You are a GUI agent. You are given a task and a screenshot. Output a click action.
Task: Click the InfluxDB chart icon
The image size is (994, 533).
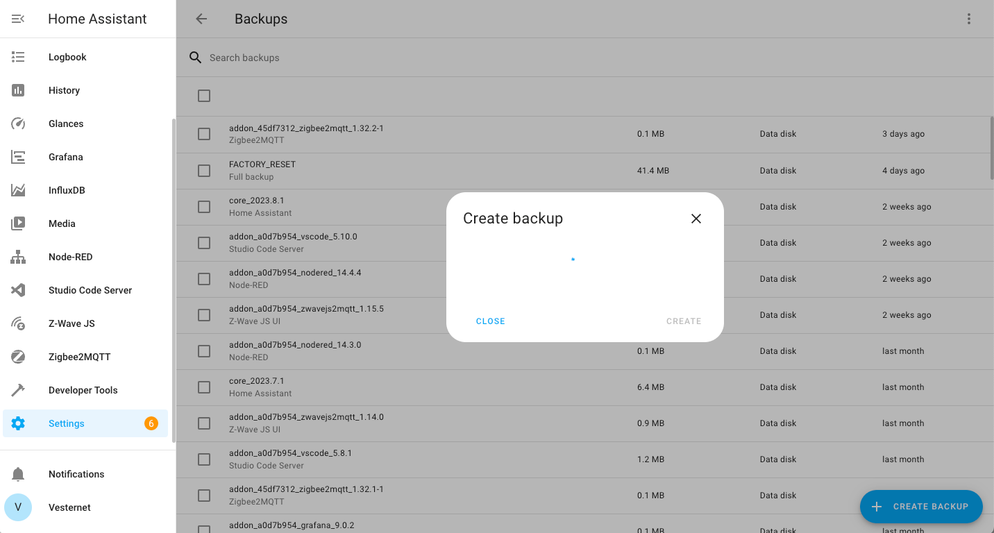coord(18,190)
